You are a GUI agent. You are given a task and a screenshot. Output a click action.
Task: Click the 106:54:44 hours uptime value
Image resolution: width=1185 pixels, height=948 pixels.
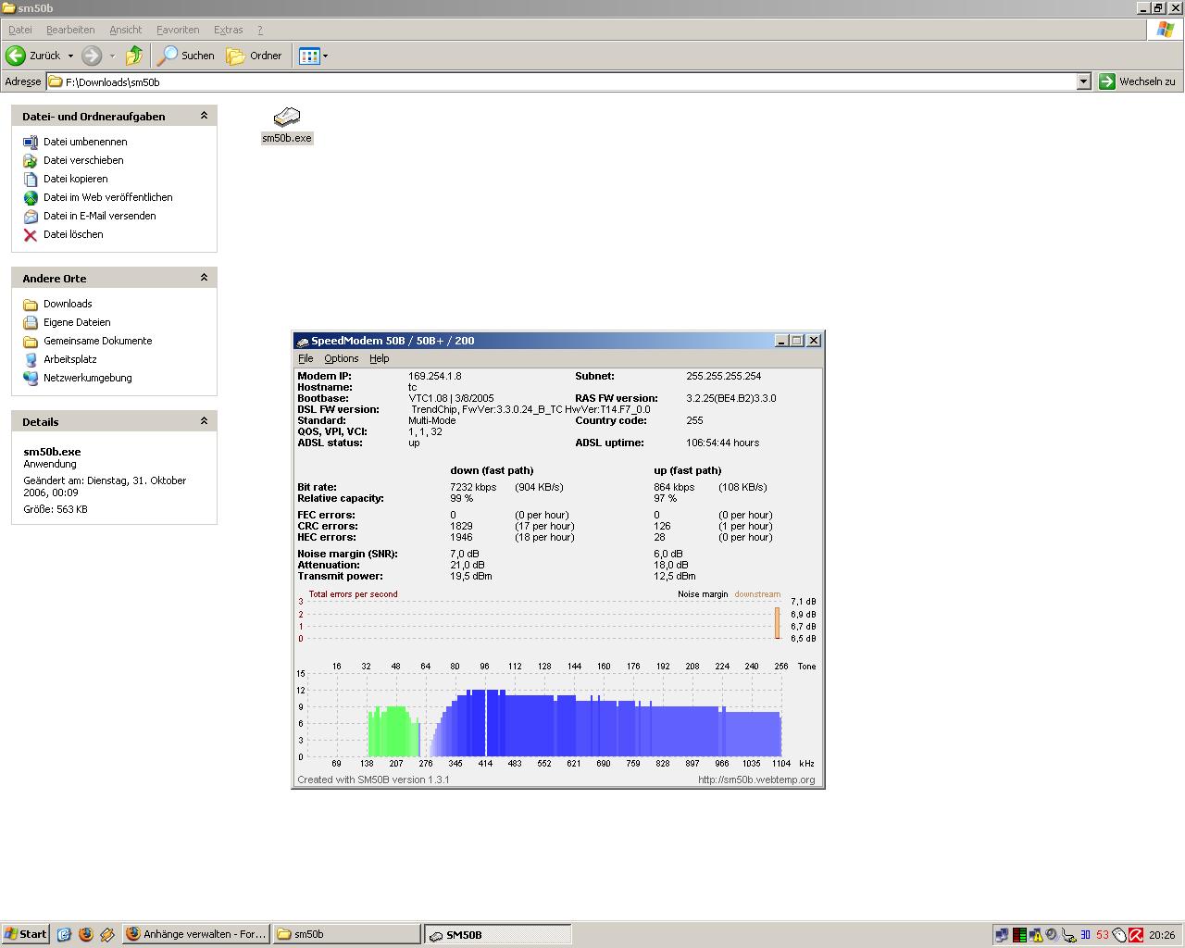[722, 443]
